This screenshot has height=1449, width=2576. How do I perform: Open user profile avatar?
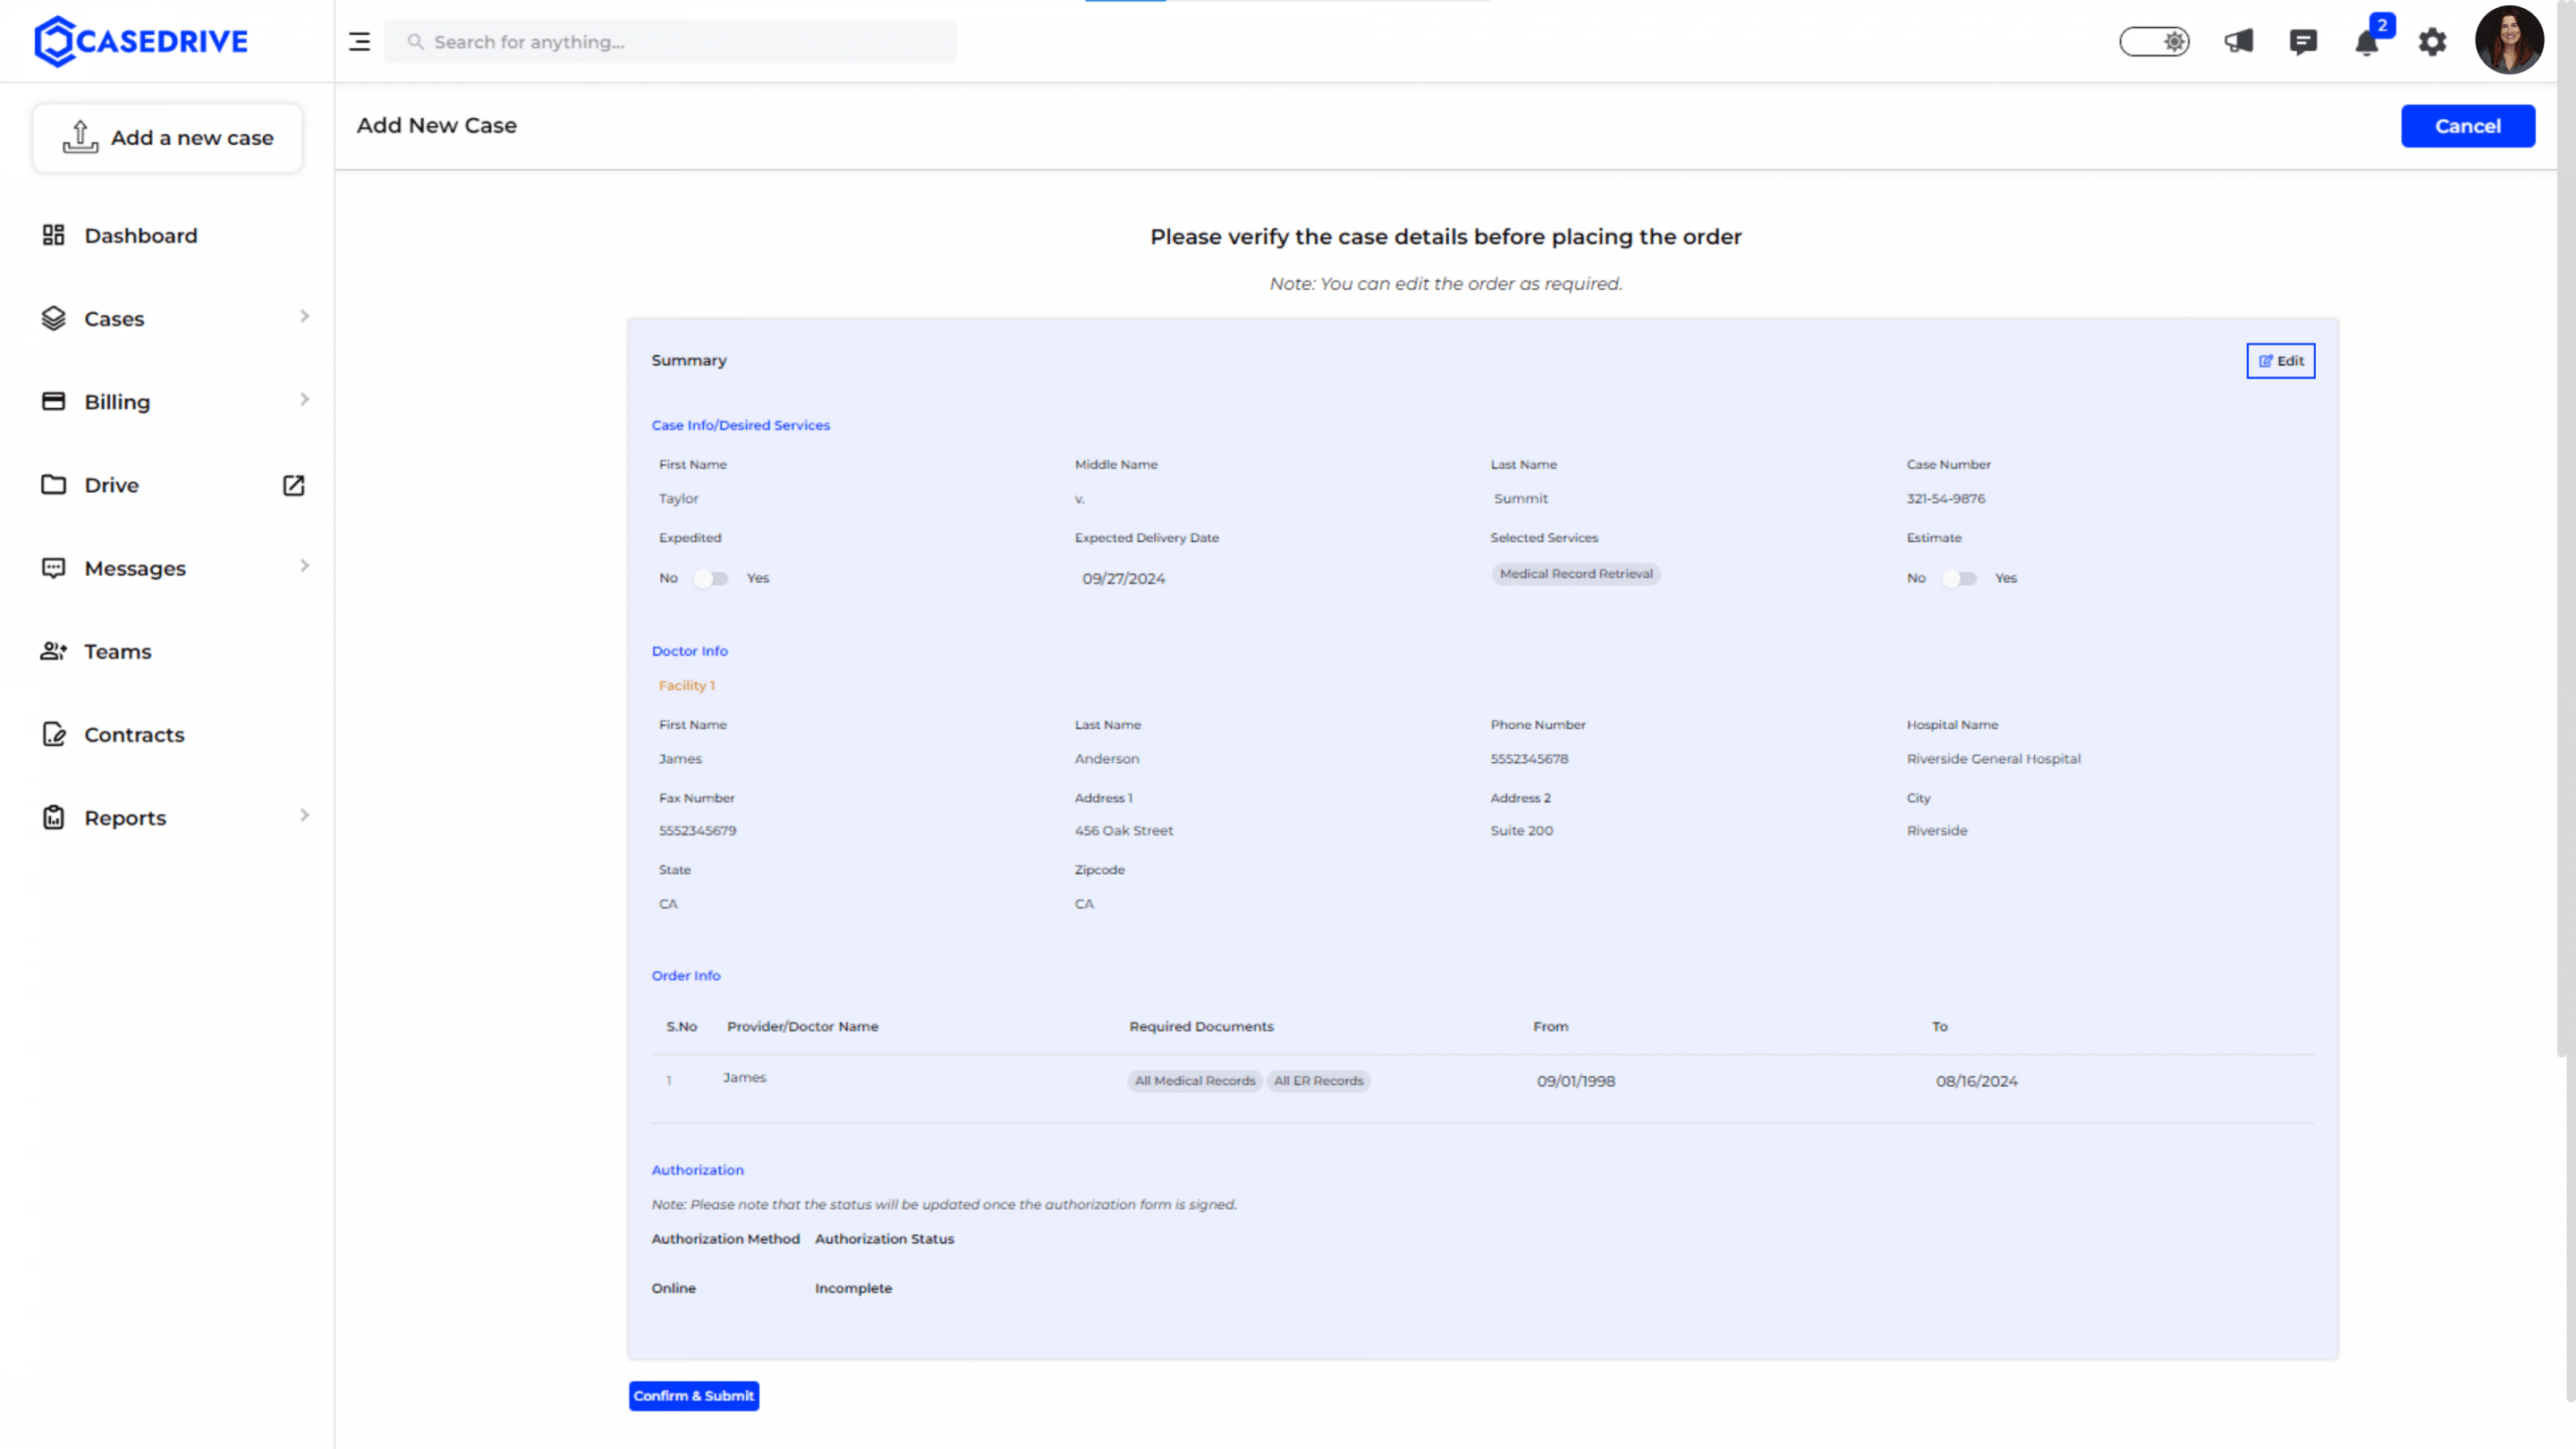coord(2508,41)
